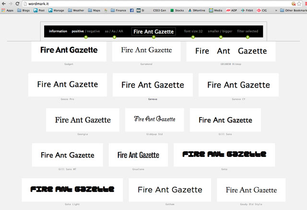Click the wordmark.it address bar
The width and height of the screenshot is (307, 210).
click(157, 4)
